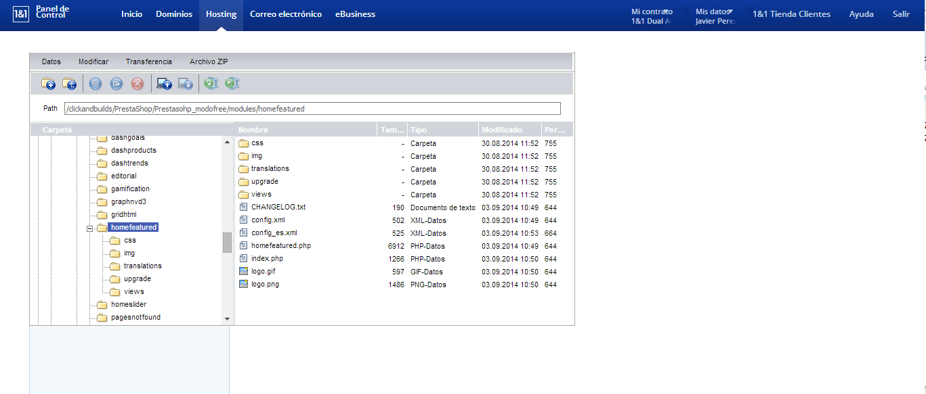Sort by the Per... permissions column header
Screen dimensions: 926x394
click(557, 130)
